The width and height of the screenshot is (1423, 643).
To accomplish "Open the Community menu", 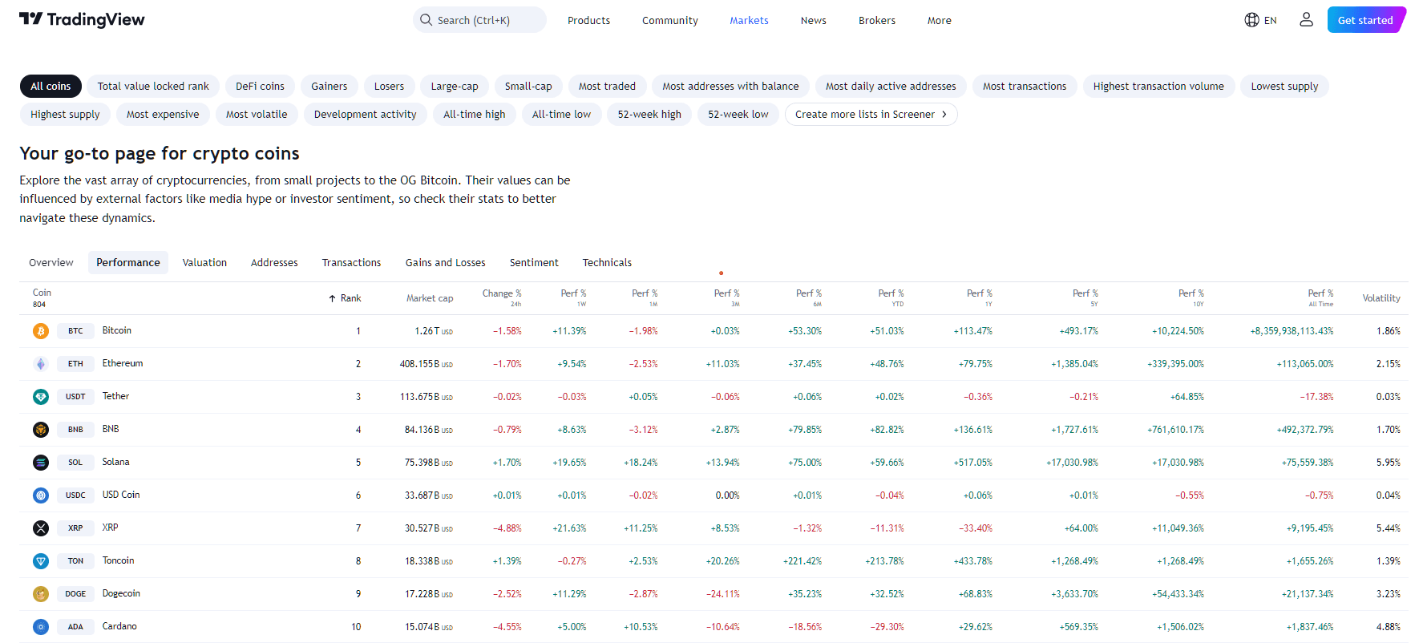I will pos(669,20).
